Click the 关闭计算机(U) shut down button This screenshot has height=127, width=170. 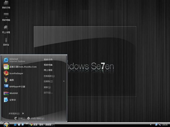click(36, 118)
